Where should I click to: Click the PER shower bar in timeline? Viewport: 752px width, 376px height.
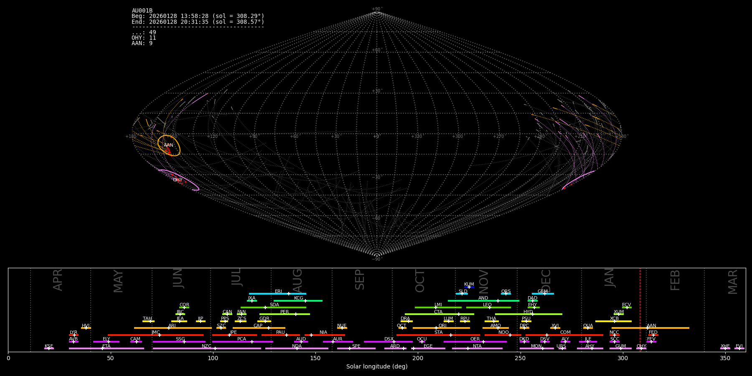285,314
